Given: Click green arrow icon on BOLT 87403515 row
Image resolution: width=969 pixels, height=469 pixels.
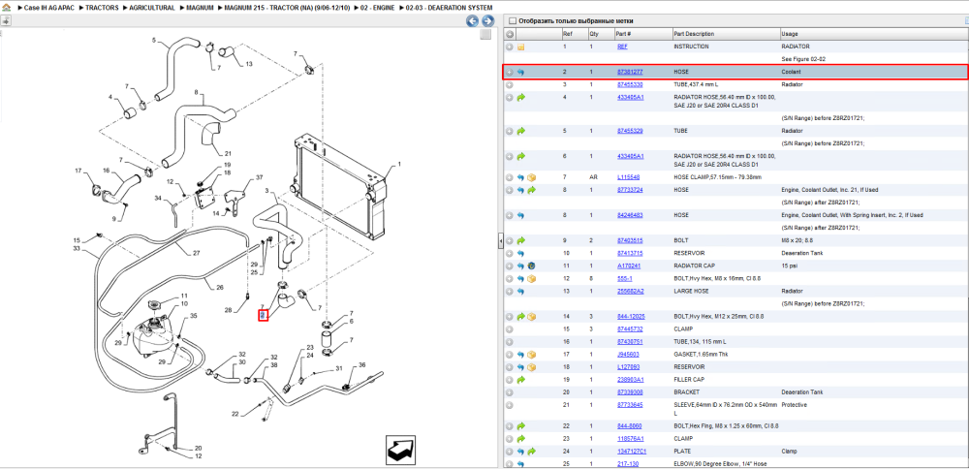Looking at the screenshot, I should point(521,240).
